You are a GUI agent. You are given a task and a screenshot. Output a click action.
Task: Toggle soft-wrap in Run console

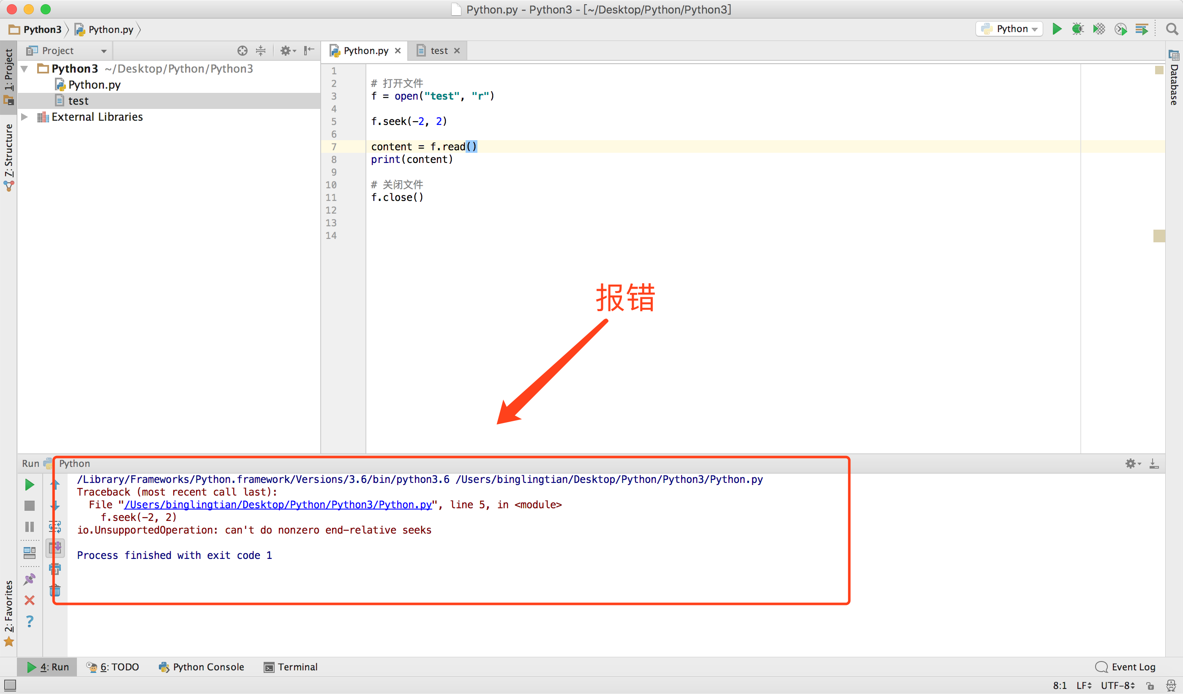(55, 526)
